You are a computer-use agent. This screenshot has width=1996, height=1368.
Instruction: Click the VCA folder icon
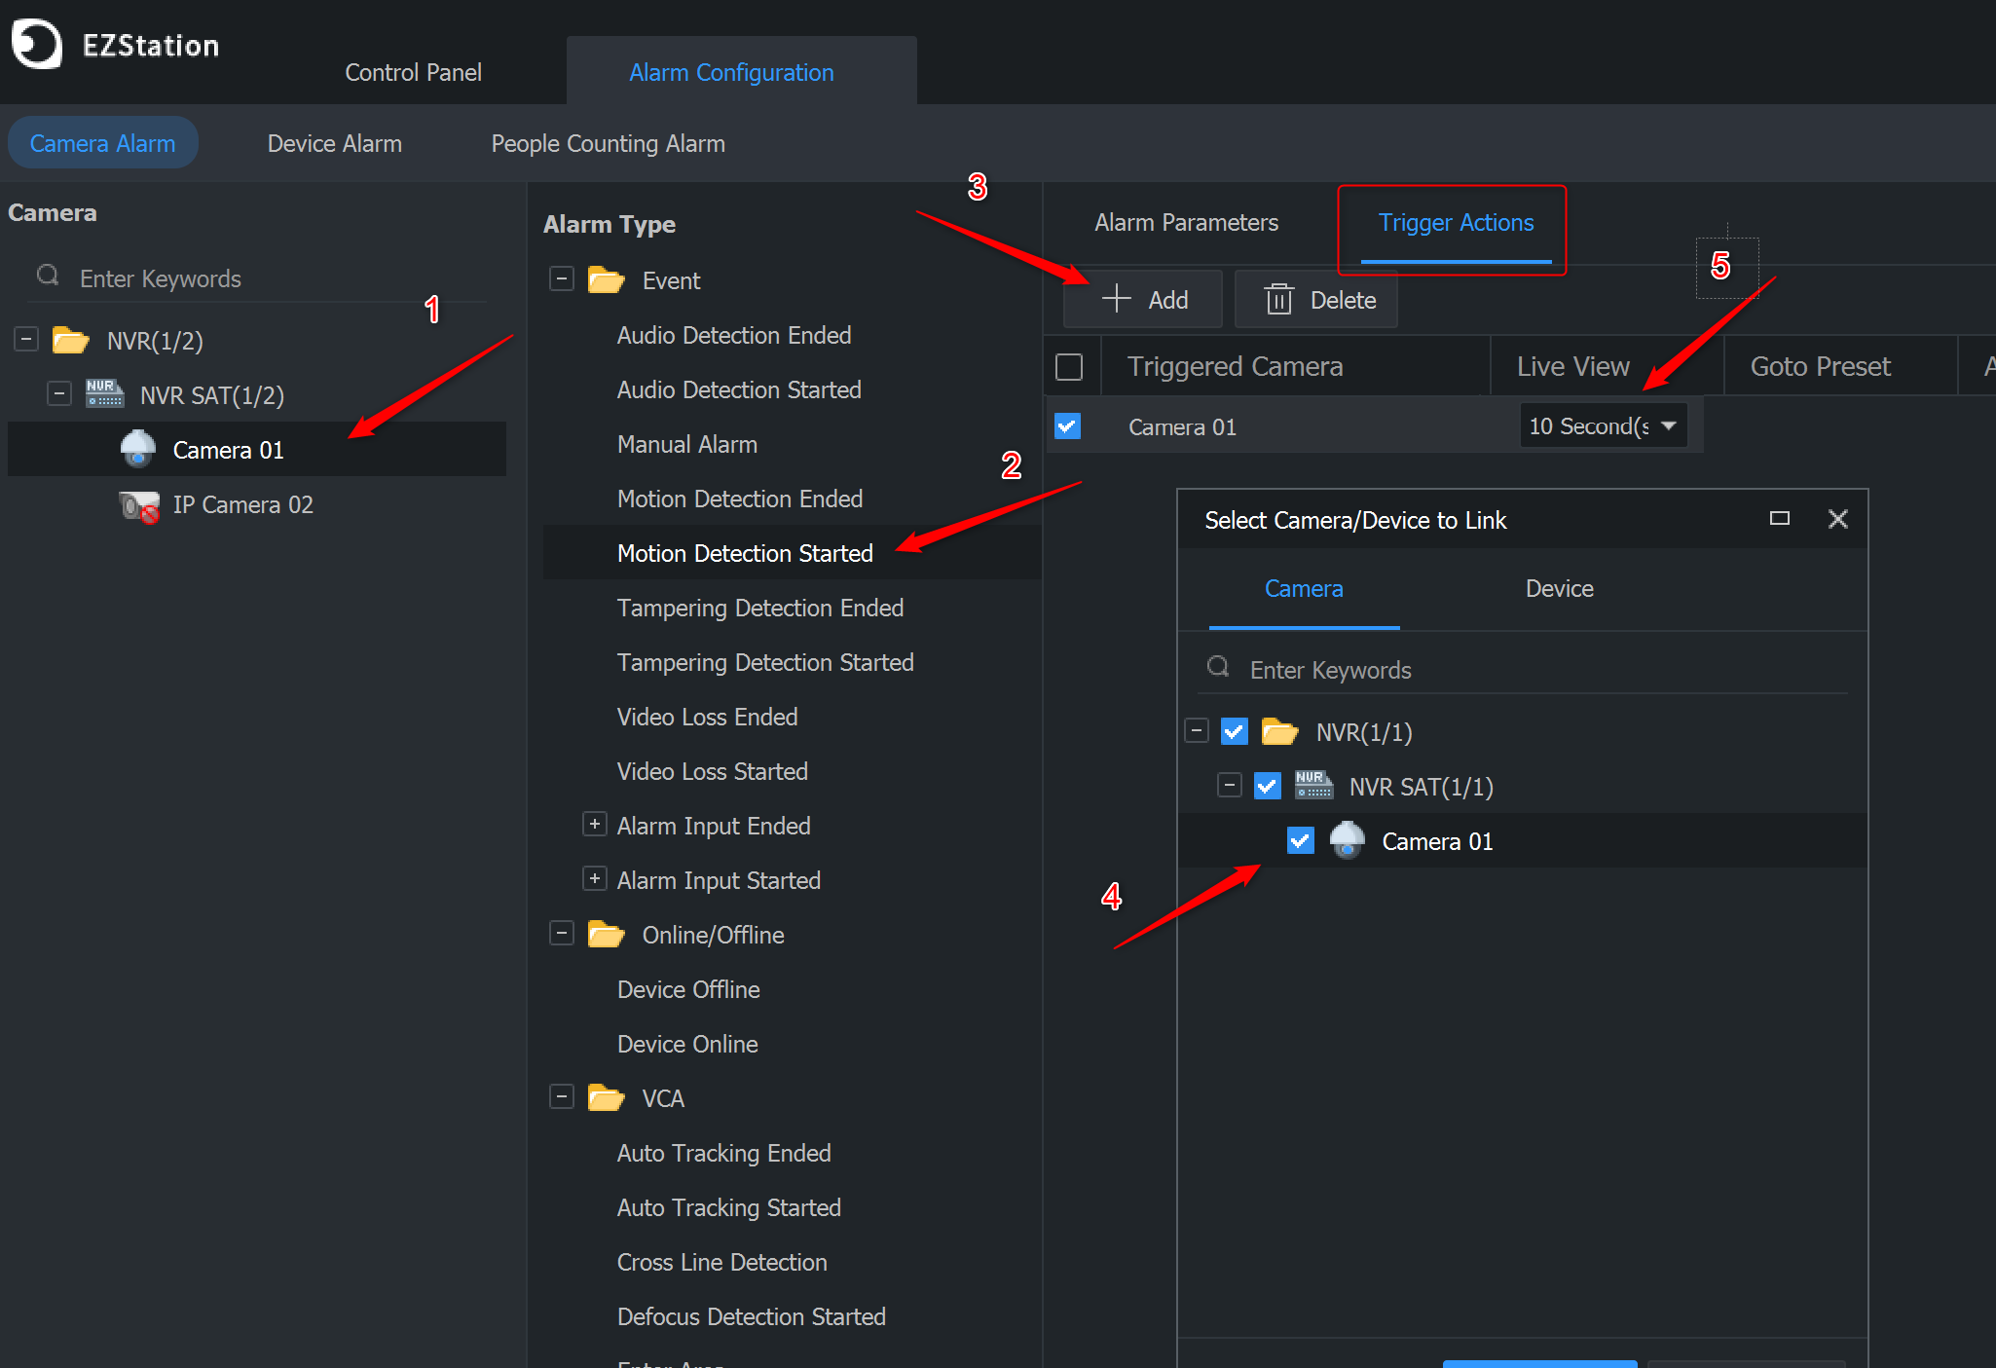[606, 1098]
